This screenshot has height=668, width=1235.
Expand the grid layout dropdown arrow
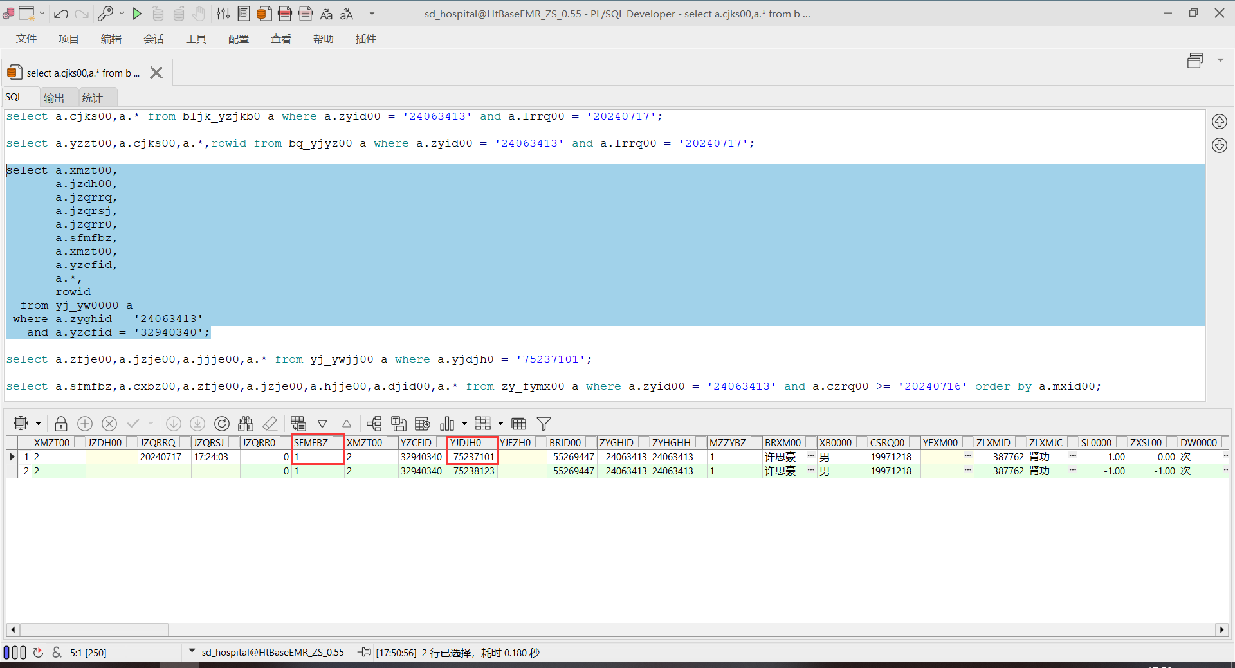500,424
